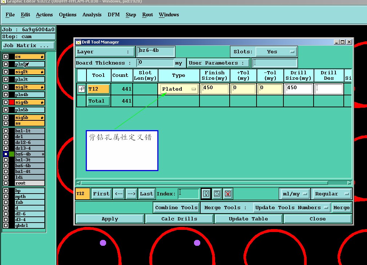Toggle the gbdrl layer display checkbox
Image resolution: width=367 pixels, height=265 pixels.
tap(6, 225)
